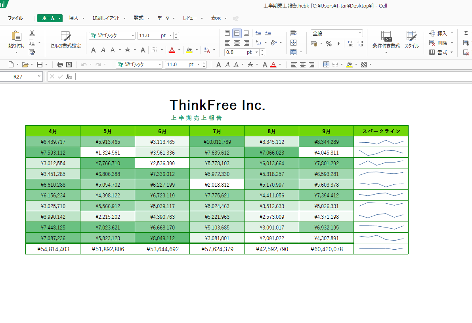This screenshot has height=323, width=472.
Task: Click the Print icon in quick toolbar
Action: 60,65
